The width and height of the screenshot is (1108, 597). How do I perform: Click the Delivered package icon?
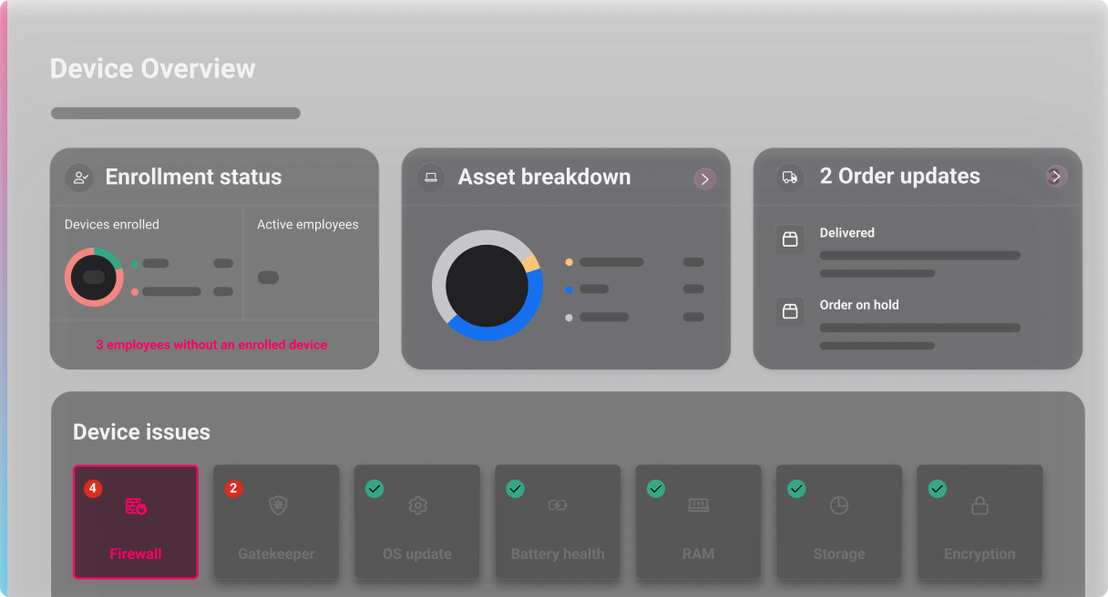(x=790, y=239)
